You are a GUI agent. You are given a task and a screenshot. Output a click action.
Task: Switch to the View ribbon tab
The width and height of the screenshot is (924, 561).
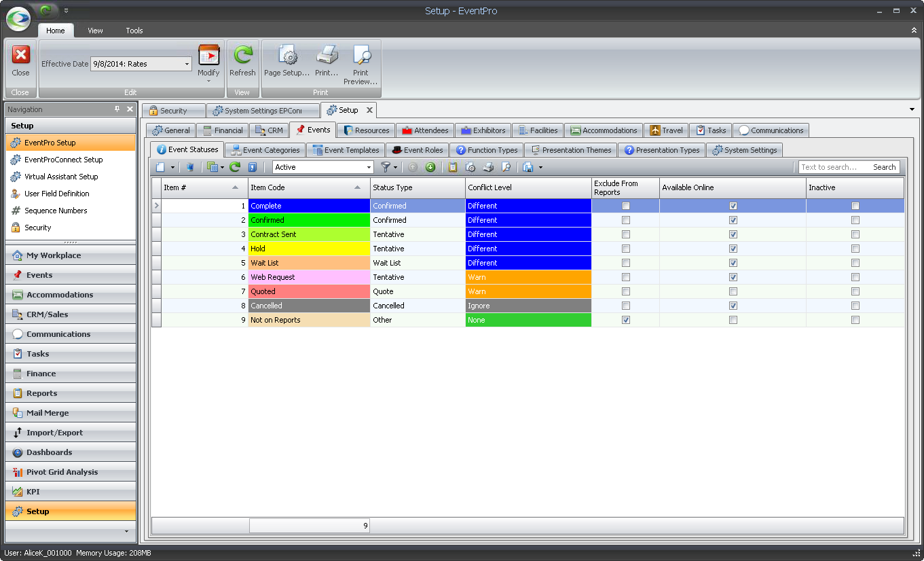coord(95,31)
